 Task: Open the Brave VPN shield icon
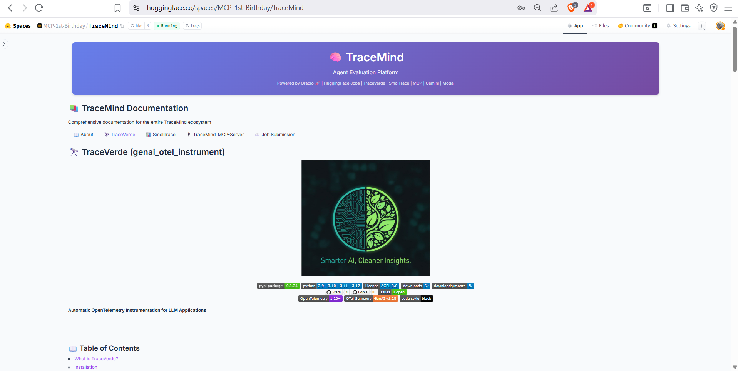point(714,8)
